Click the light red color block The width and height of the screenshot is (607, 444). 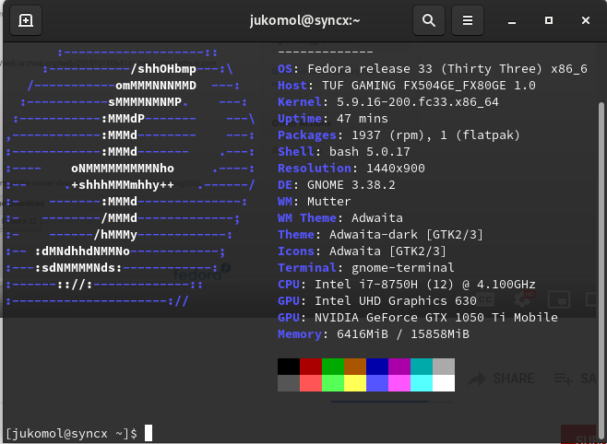click(311, 383)
